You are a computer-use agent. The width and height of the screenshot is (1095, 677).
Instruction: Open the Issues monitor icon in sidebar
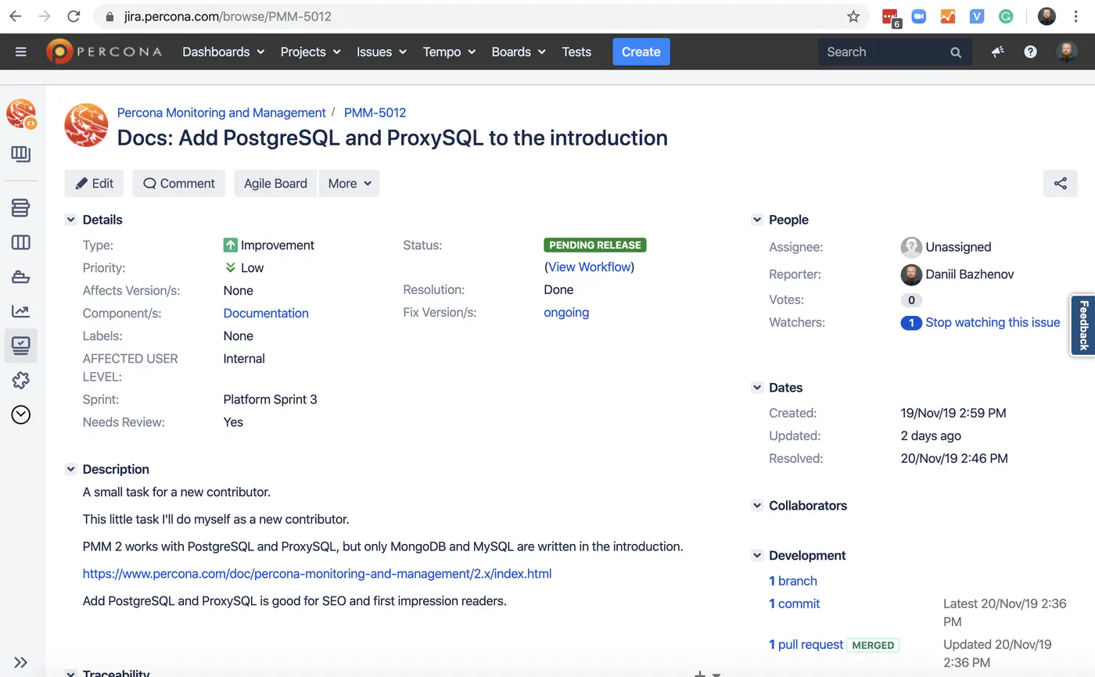coord(21,346)
